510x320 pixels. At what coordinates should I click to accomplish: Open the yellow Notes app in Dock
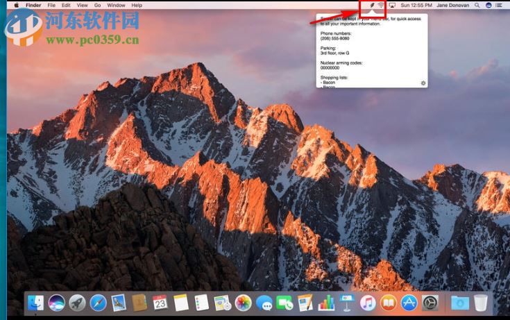(181, 303)
